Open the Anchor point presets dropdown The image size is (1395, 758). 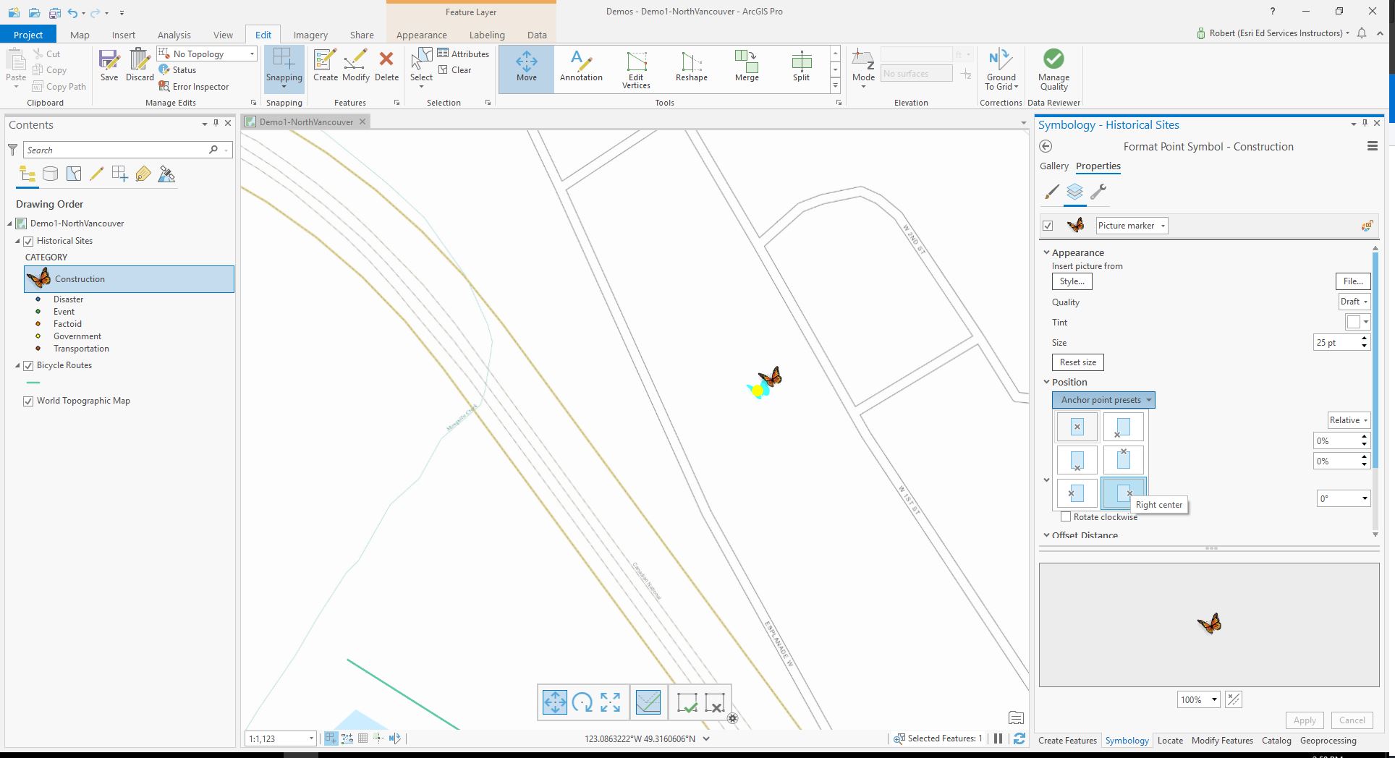point(1103,400)
